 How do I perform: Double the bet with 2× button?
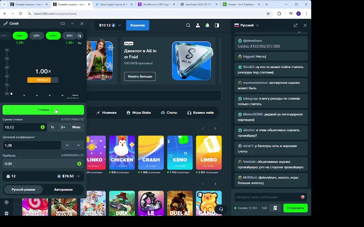(63, 127)
